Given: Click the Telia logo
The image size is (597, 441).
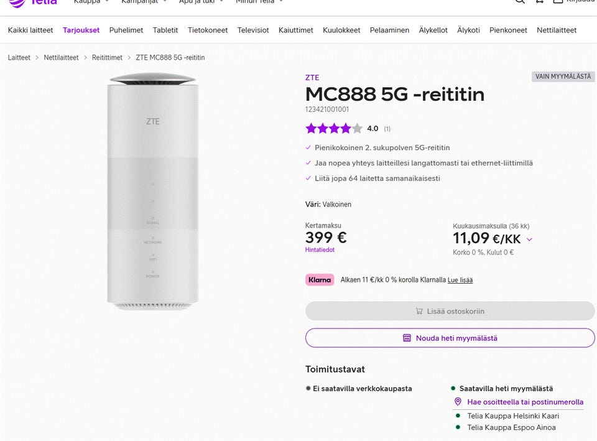Looking at the screenshot, I should (34, 2).
